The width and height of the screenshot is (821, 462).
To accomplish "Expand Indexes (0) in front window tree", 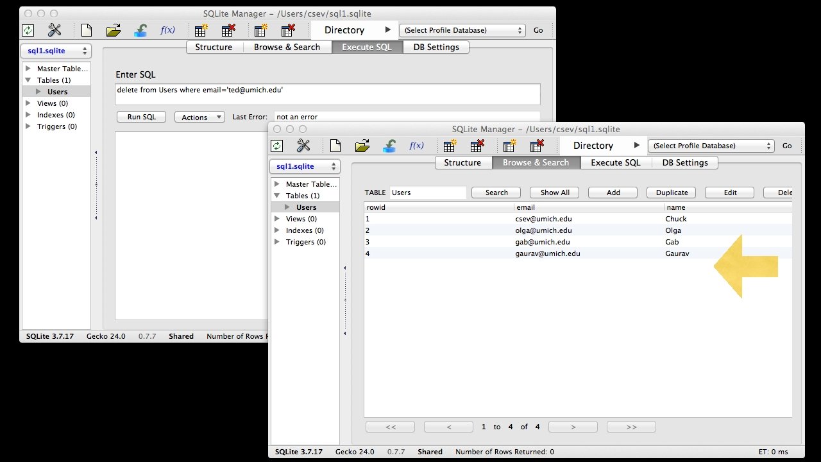I will [x=277, y=230].
